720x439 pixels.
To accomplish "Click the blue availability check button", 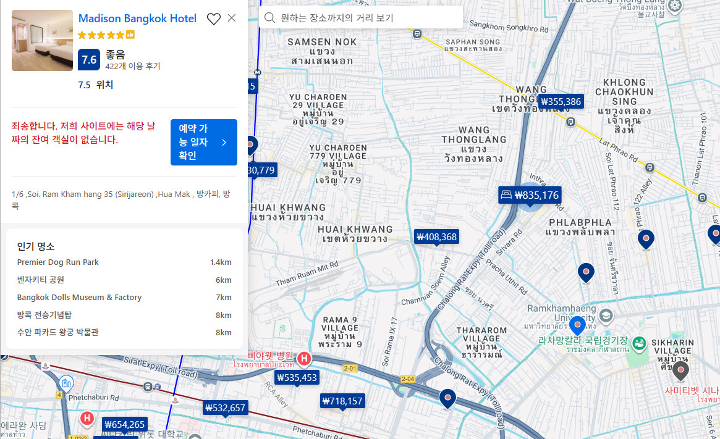I will 203,143.
